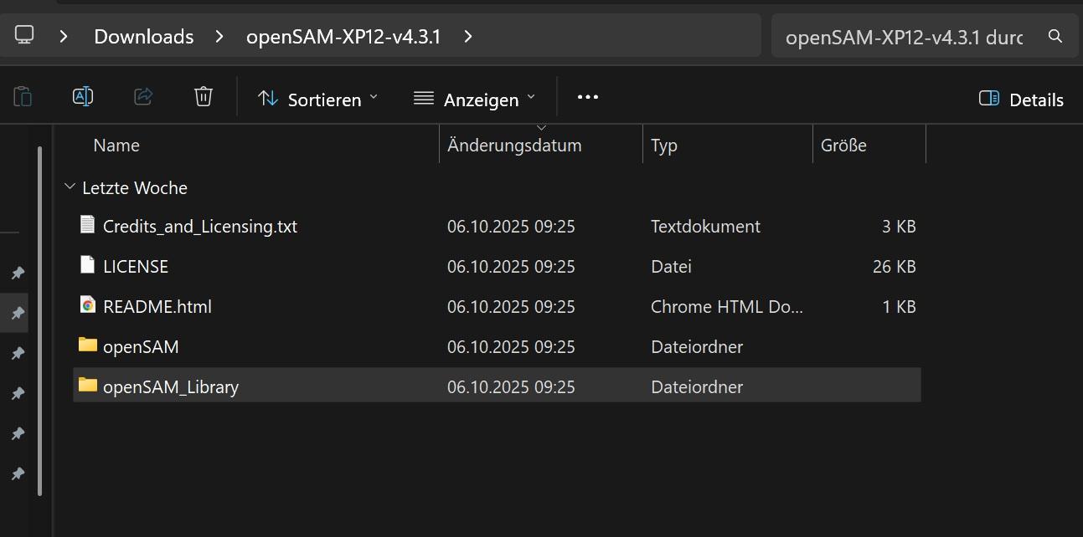Click the Delete trash can icon

click(x=203, y=97)
